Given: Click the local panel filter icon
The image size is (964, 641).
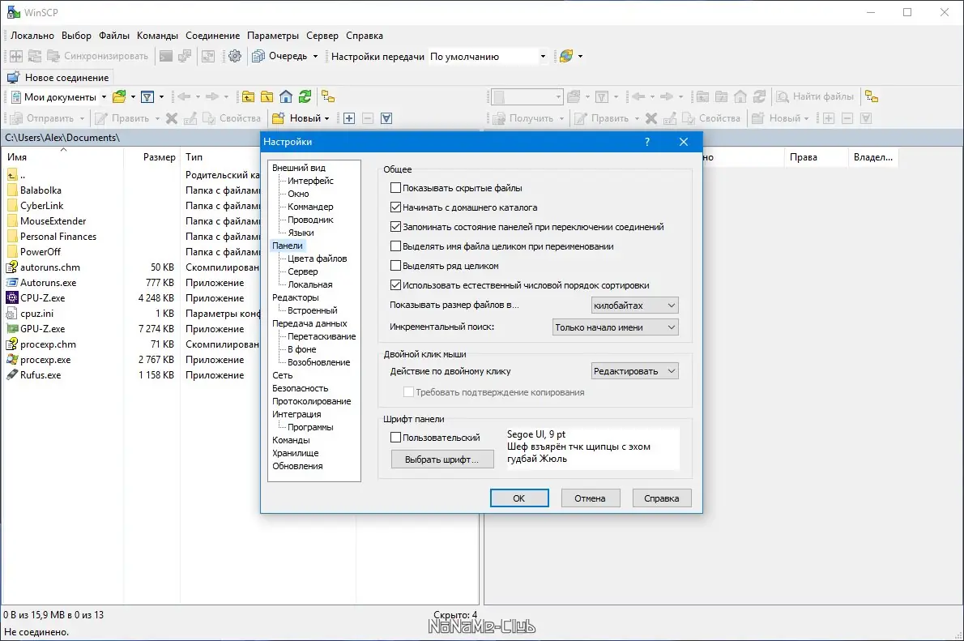Looking at the screenshot, I should (x=147, y=96).
